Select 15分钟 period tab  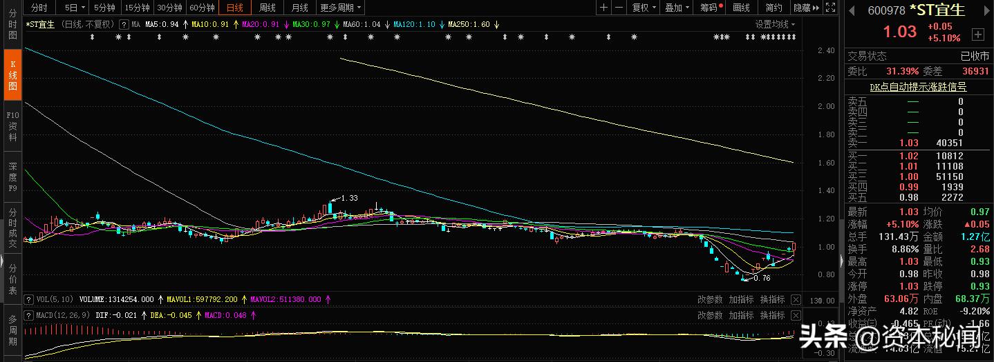[x=138, y=8]
